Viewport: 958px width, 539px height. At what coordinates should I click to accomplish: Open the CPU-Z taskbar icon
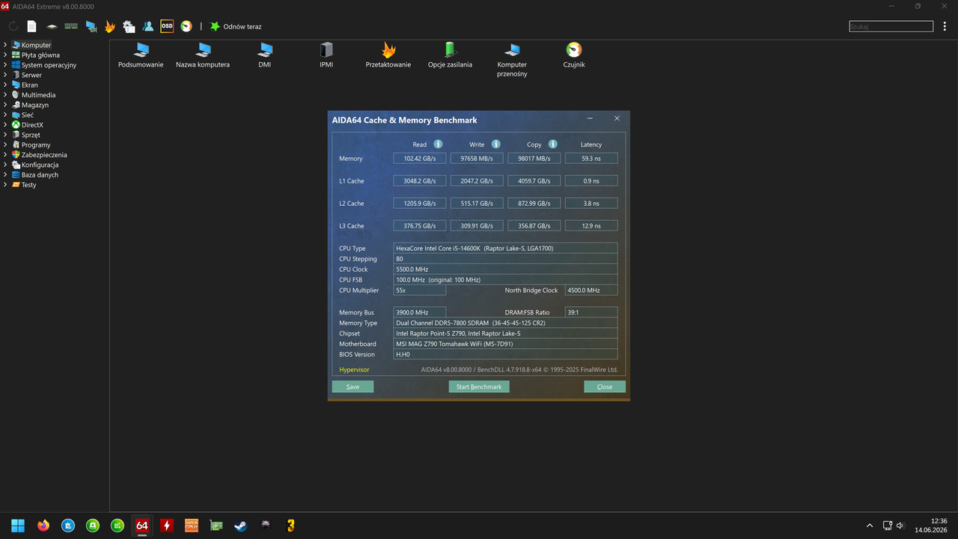[191, 526]
